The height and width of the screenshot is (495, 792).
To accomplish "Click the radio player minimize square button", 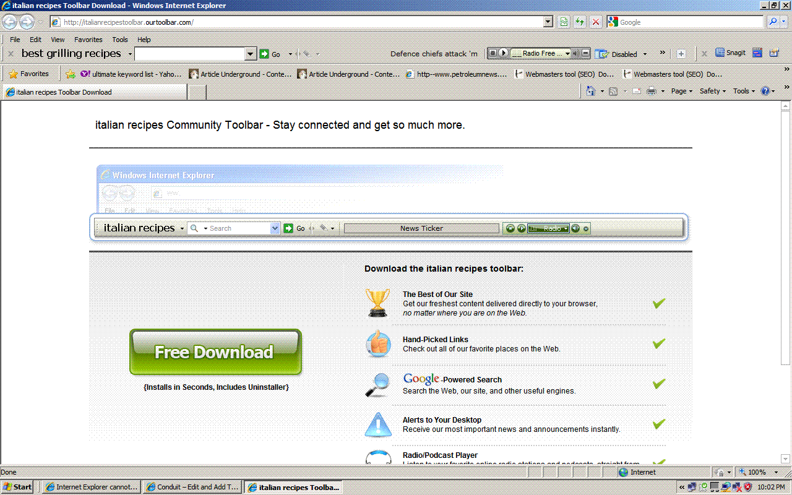I will coord(586,54).
